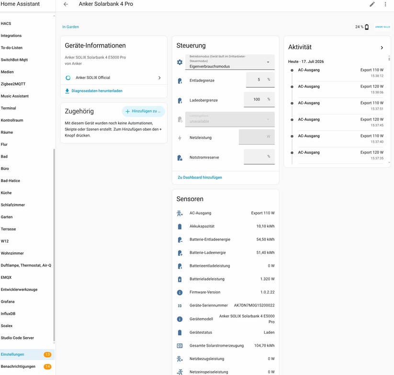Viewport: 394px width, 375px height.
Task: Click the Gesamte Solarstromerzeugung counter icon
Action: coord(180,346)
